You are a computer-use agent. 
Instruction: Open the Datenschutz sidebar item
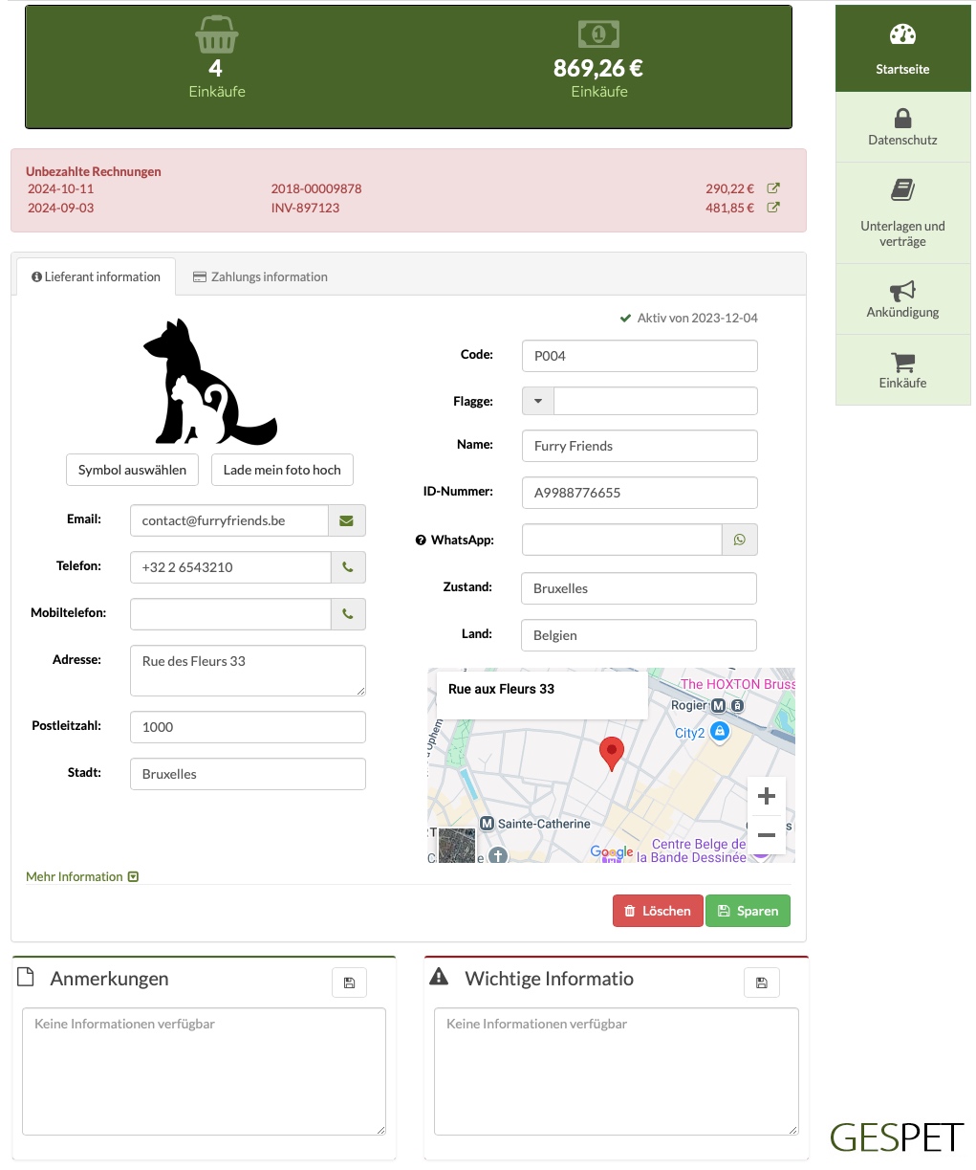[902, 127]
